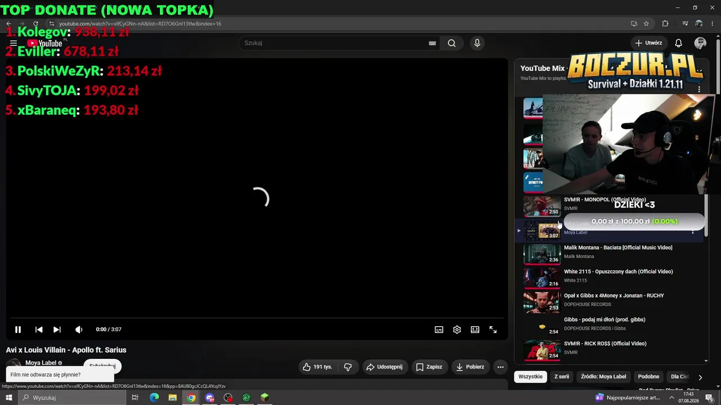This screenshot has height=405, width=721.
Task: Open Chrome media controls icon
Action: click(685, 24)
